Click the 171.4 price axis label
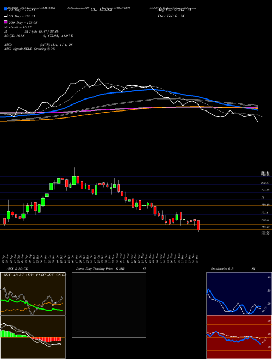The width and height of the screenshot is (272, 359). click(x=265, y=213)
